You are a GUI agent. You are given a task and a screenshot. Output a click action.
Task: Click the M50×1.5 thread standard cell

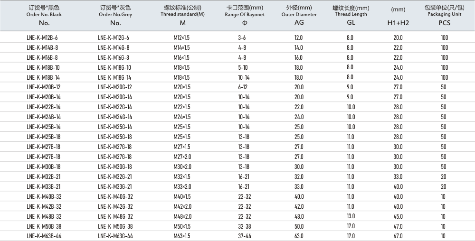pyautogui.click(x=182, y=226)
